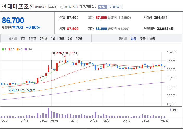Click the -0.80% change value

coord(33,28)
